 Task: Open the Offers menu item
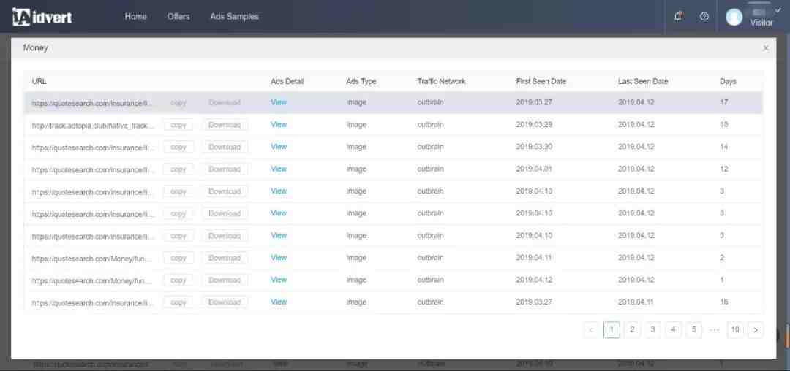pos(178,17)
